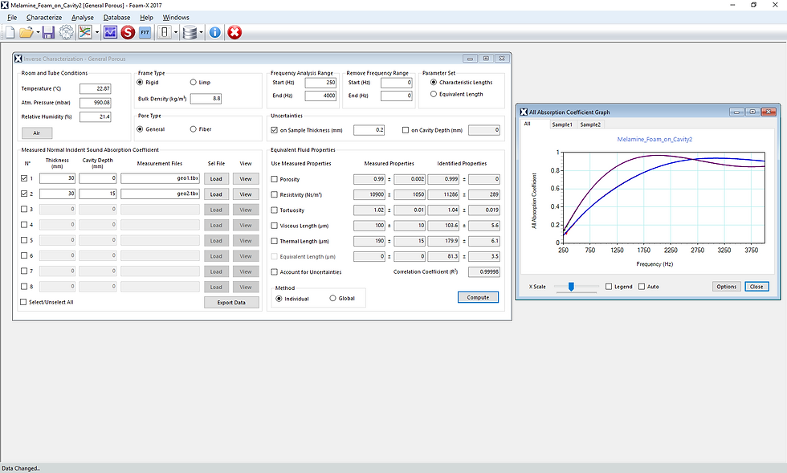The width and height of the screenshot is (787, 473).
Task: Click the Data Changed status bar text
Action: pyautogui.click(x=21, y=468)
